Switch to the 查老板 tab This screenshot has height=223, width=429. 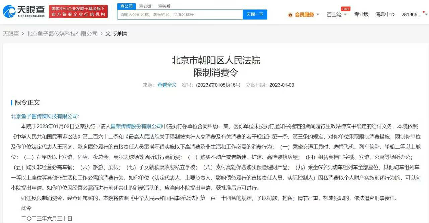(145, 6)
